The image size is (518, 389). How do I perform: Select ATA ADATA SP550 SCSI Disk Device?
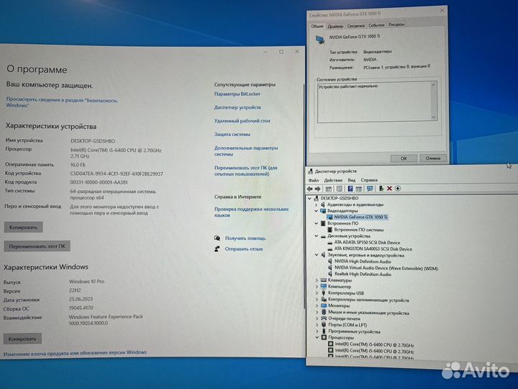coord(367,243)
